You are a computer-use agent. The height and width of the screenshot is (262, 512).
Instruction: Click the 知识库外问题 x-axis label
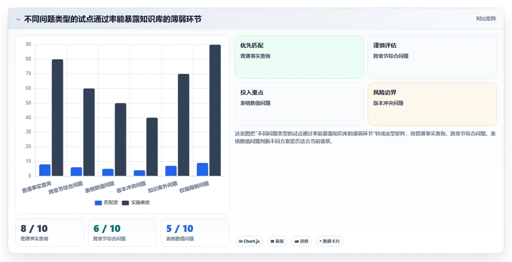click(163, 187)
